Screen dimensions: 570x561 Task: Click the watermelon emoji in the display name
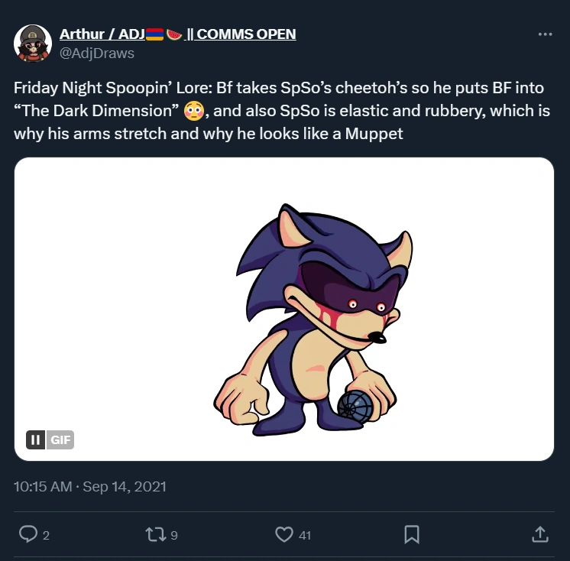(174, 34)
